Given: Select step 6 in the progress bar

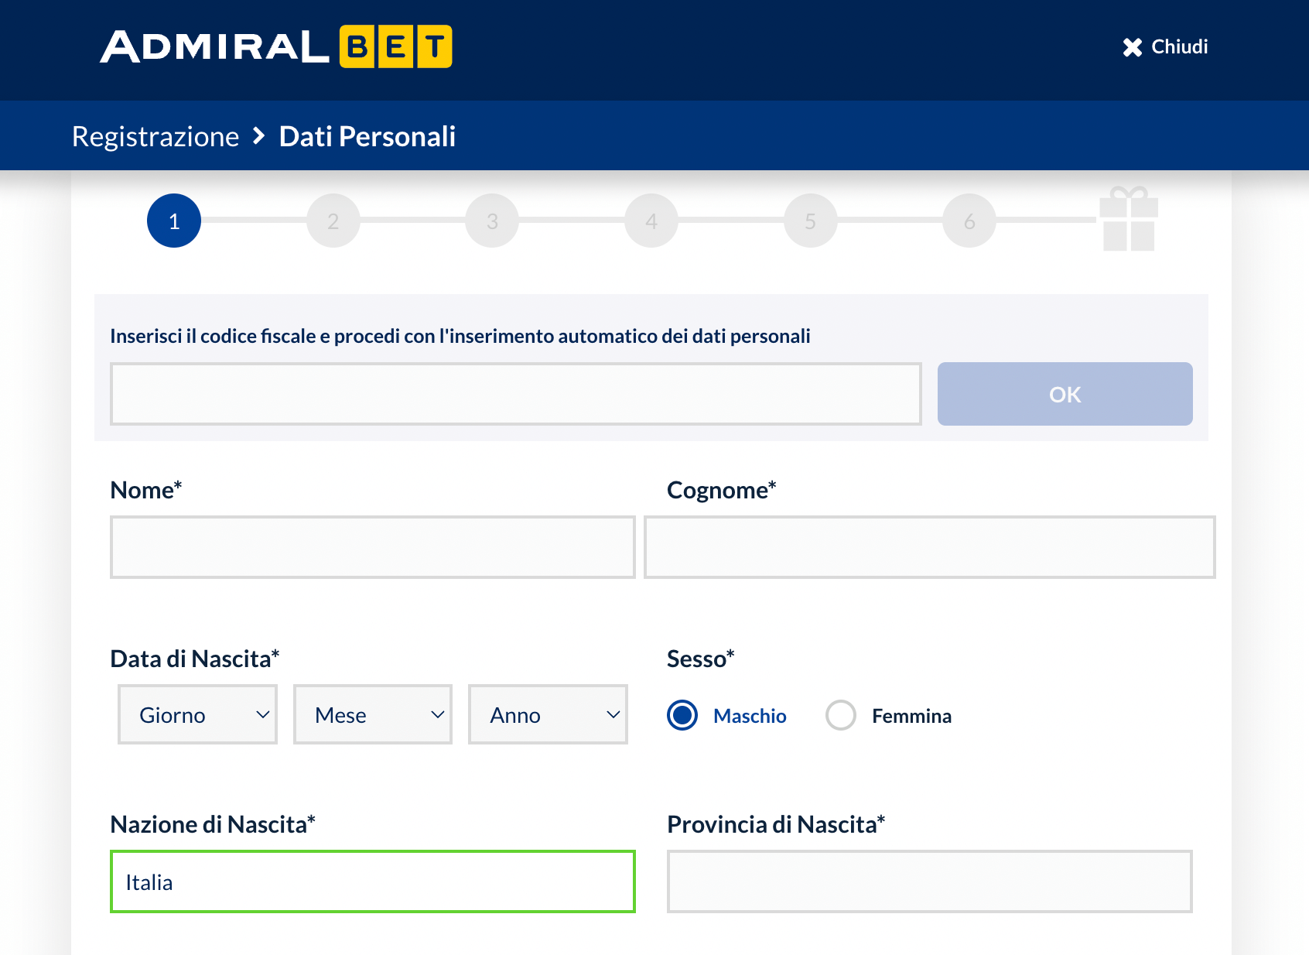Looking at the screenshot, I should pyautogui.click(x=969, y=221).
